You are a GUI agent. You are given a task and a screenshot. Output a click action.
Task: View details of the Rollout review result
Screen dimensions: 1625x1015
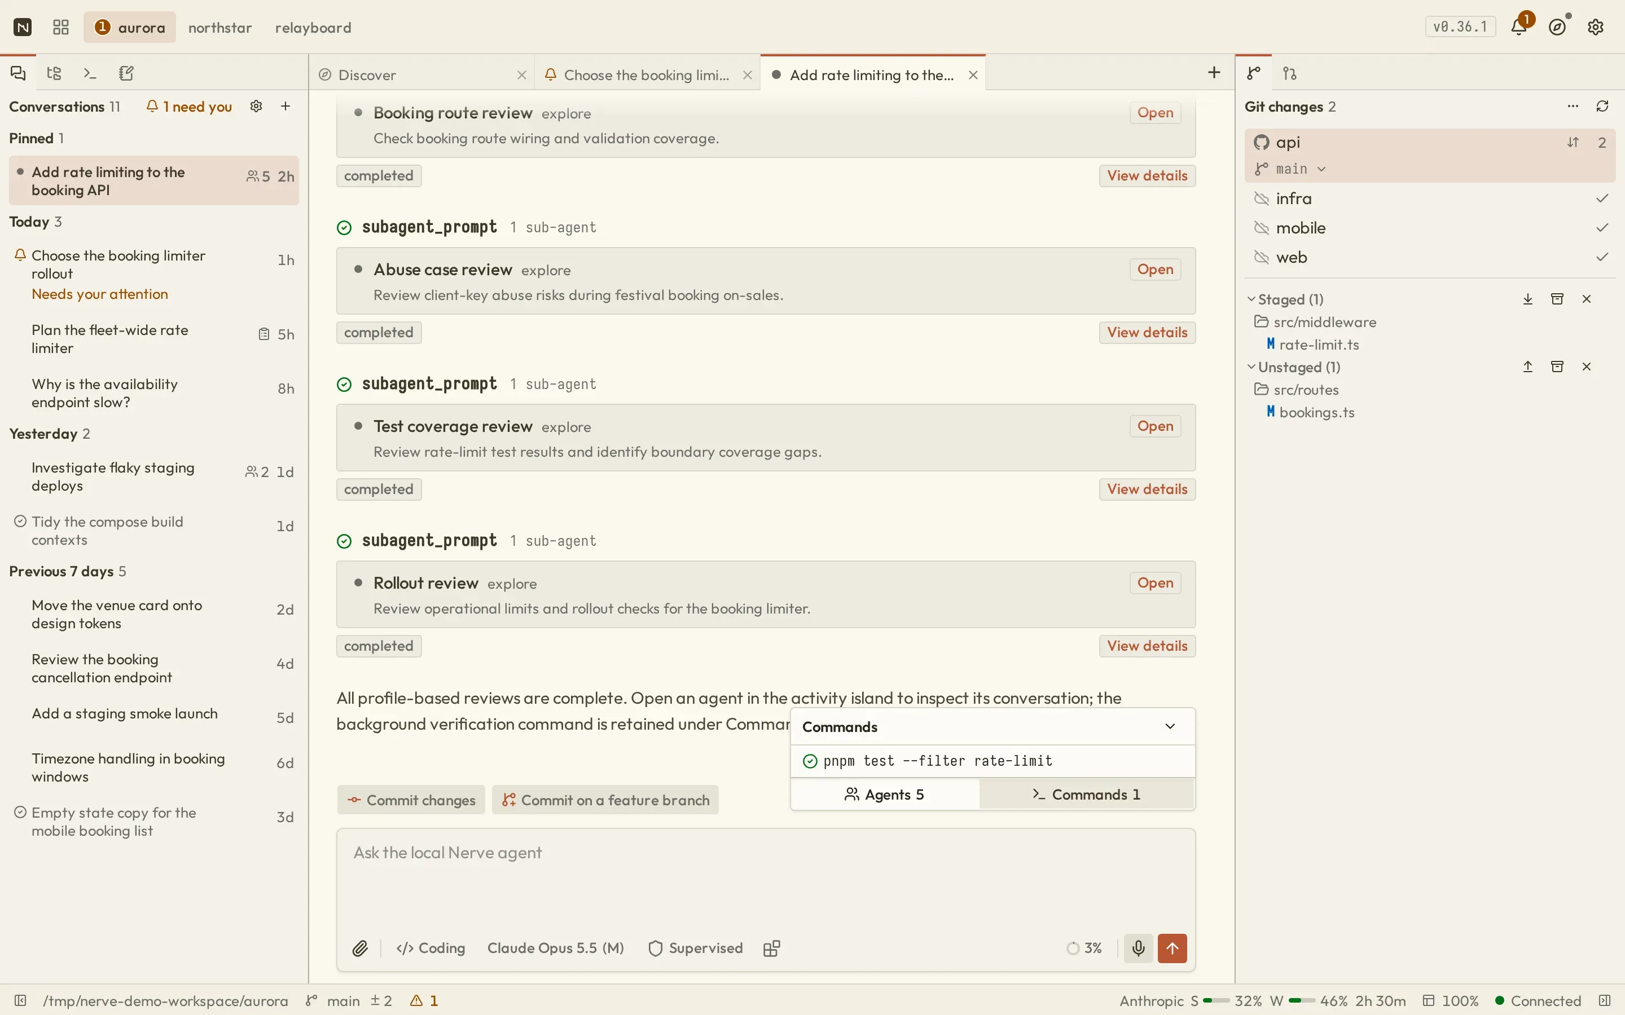1147,646
